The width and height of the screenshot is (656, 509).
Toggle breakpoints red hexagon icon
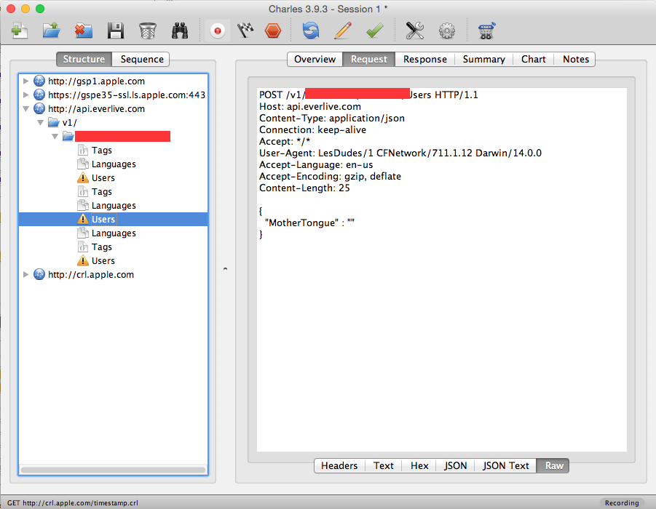pyautogui.click(x=273, y=31)
